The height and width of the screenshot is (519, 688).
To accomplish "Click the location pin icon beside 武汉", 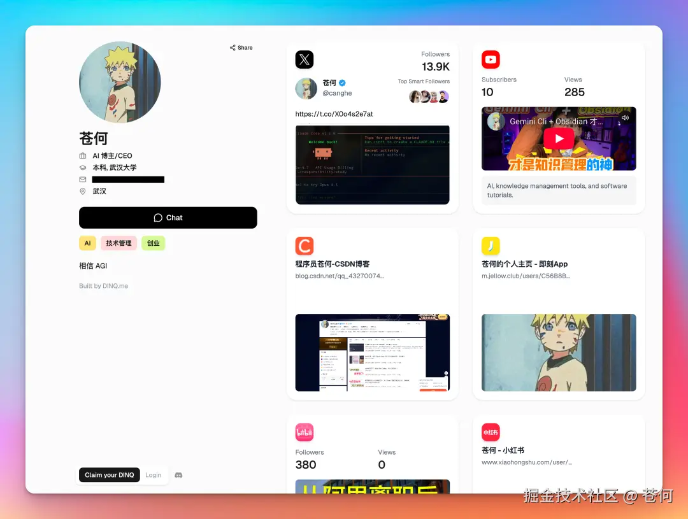I will click(82, 191).
